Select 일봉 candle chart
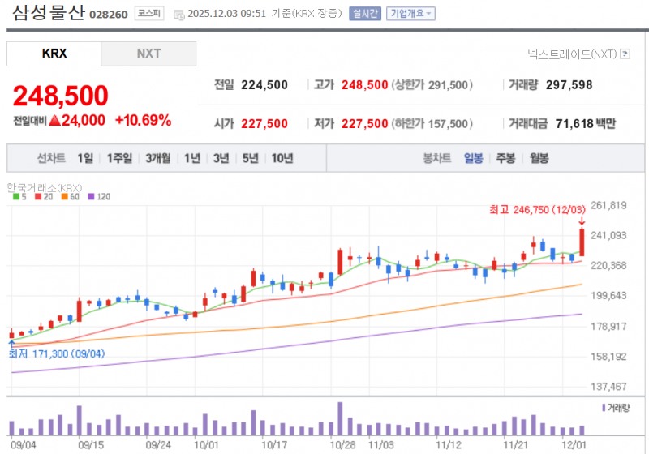 474,158
